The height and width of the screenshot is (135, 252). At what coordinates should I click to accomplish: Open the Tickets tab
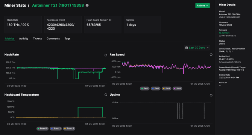click(x=38, y=39)
